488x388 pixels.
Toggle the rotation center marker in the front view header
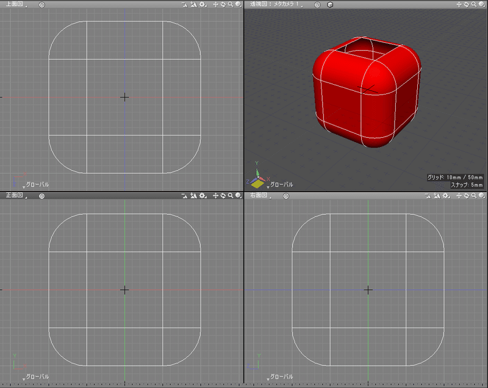click(41, 196)
